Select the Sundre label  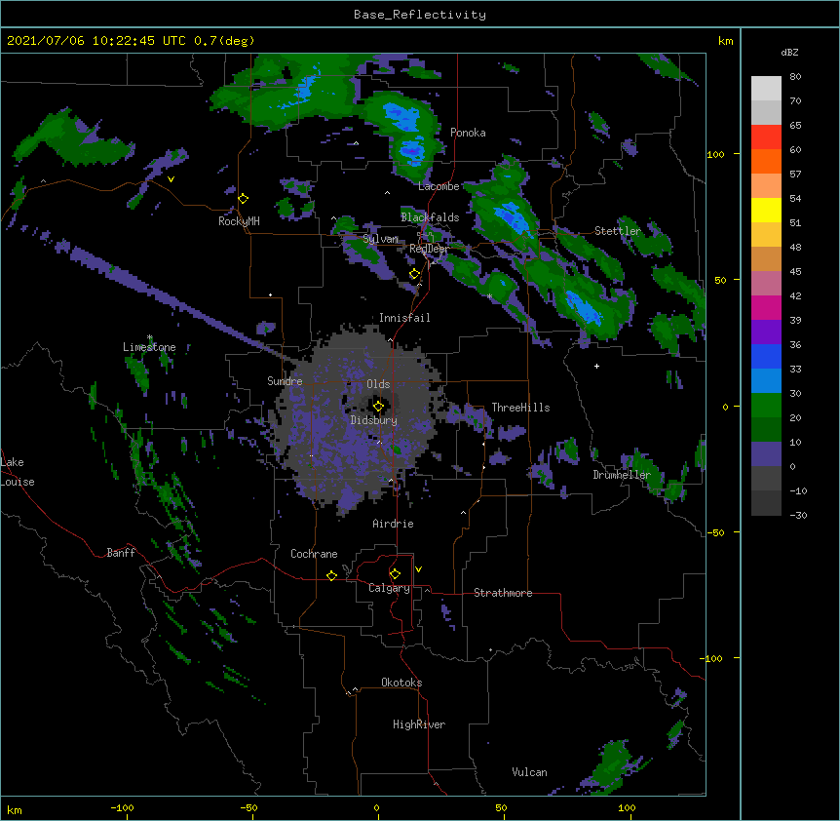click(x=285, y=381)
